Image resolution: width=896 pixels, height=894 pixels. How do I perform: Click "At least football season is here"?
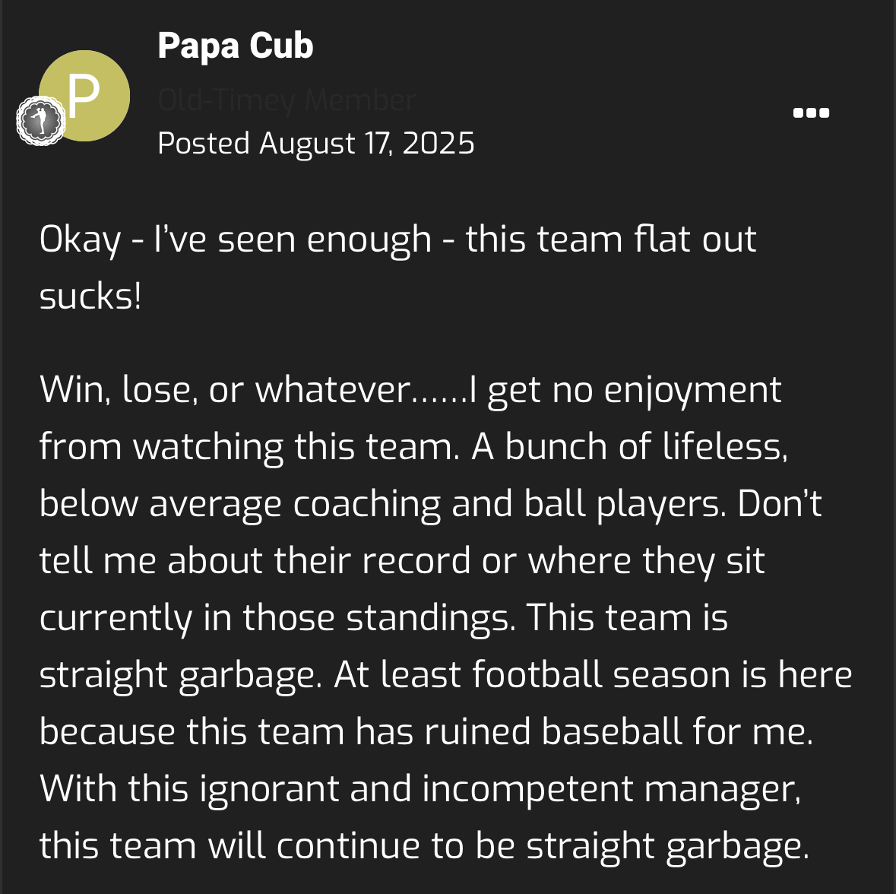[x=593, y=674]
